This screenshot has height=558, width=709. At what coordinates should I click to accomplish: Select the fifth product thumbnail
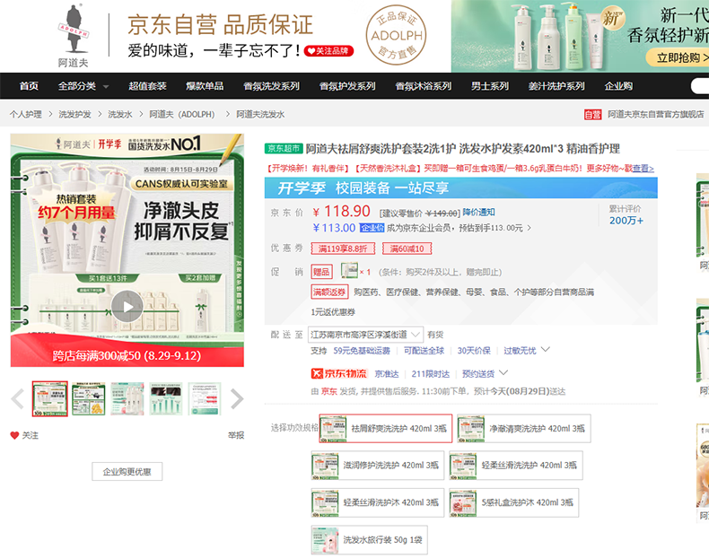coord(205,398)
